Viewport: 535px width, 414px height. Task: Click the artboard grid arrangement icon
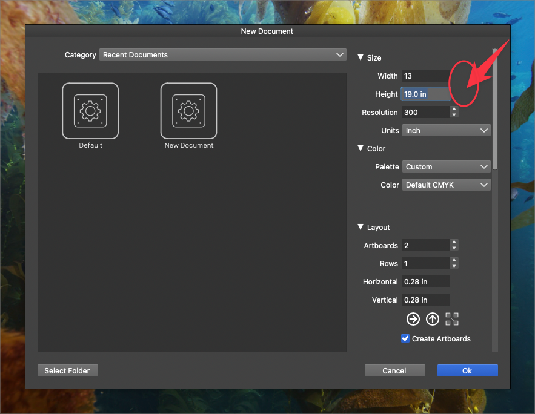pyautogui.click(x=452, y=319)
